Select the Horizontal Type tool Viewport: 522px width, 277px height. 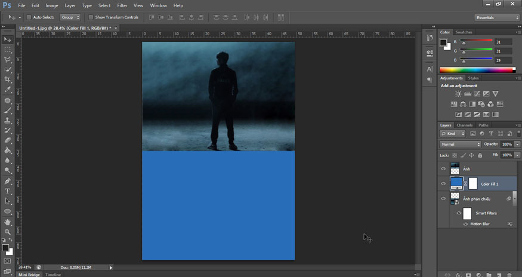[x=7, y=192]
